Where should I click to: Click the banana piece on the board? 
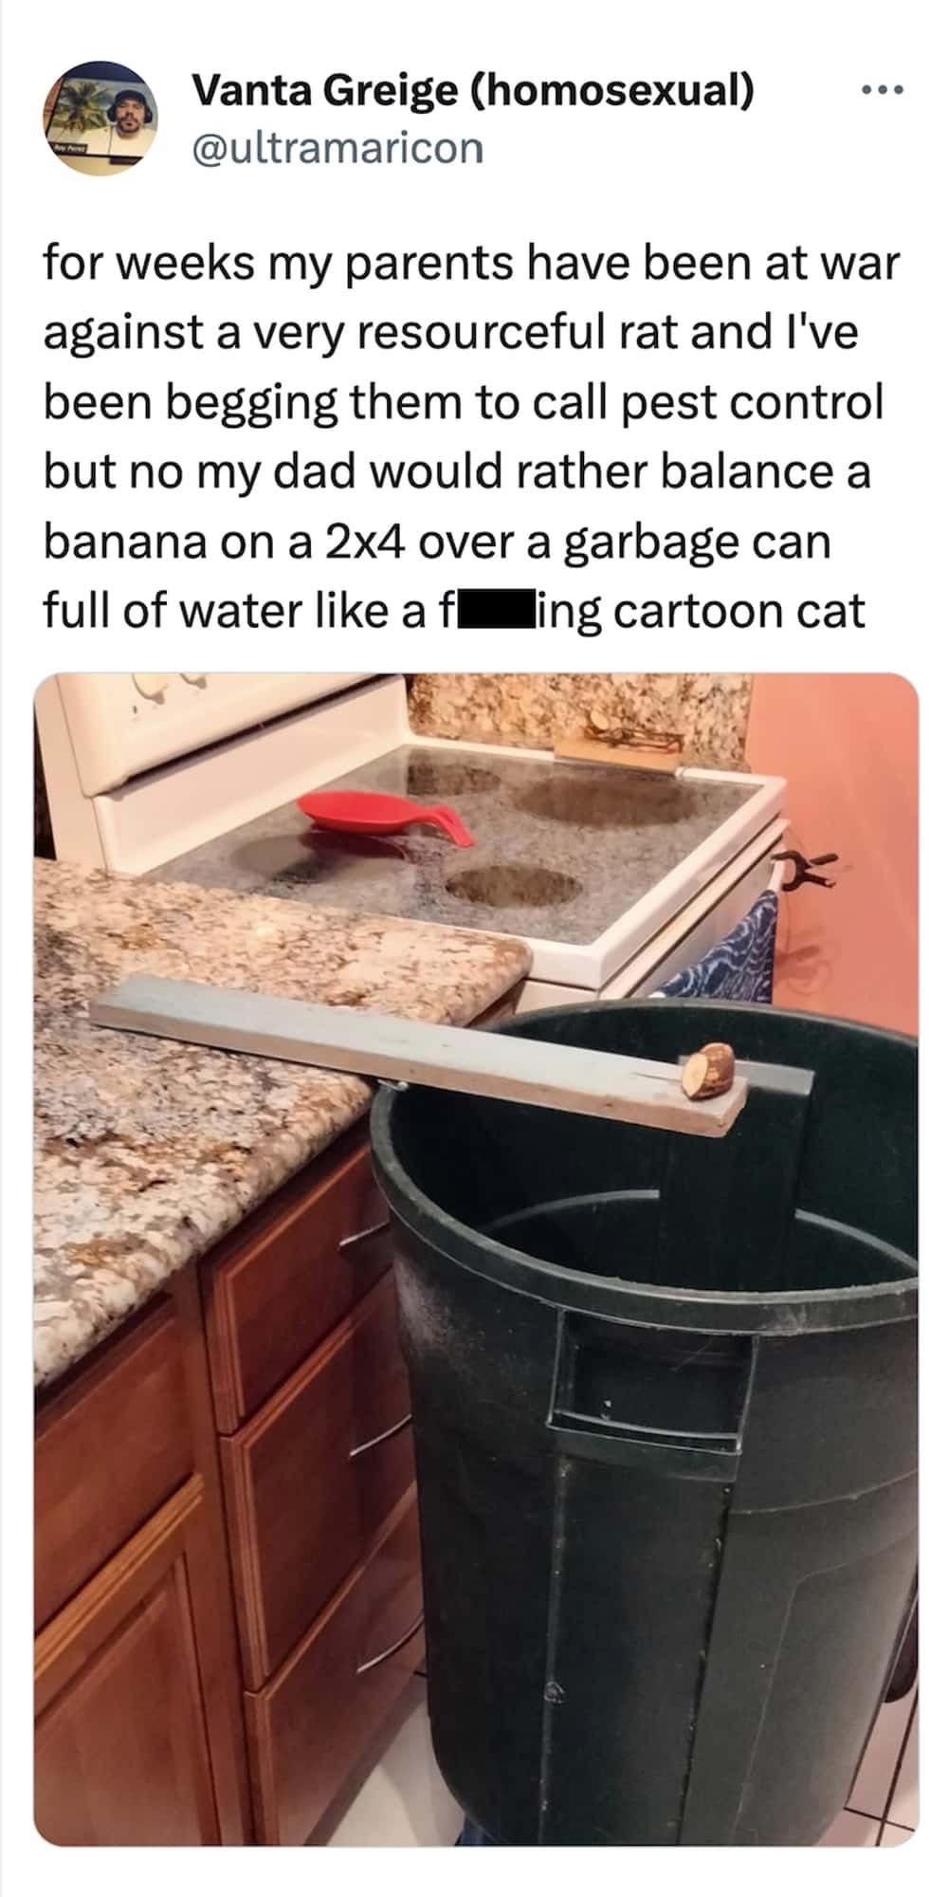coord(708,1072)
